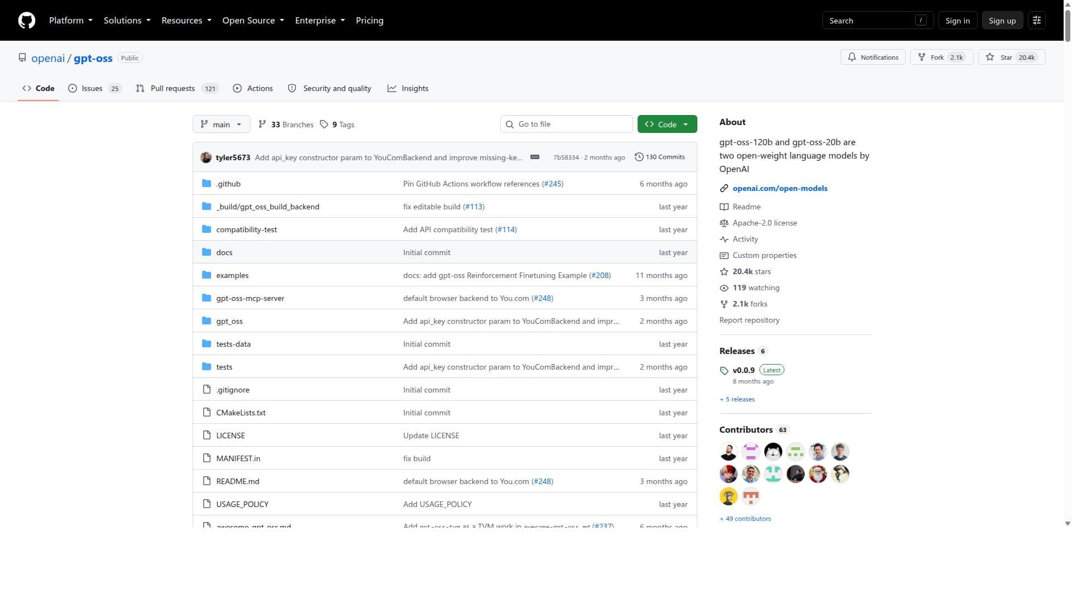Open the docs folder
The height and width of the screenshot is (603, 1072).
click(224, 252)
